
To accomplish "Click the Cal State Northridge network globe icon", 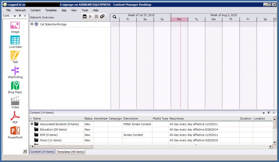I will pyautogui.click(x=36, y=24).
